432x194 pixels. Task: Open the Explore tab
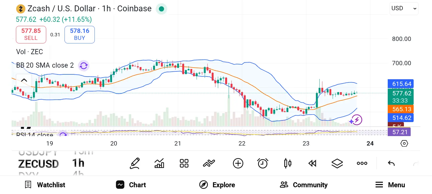click(217, 185)
